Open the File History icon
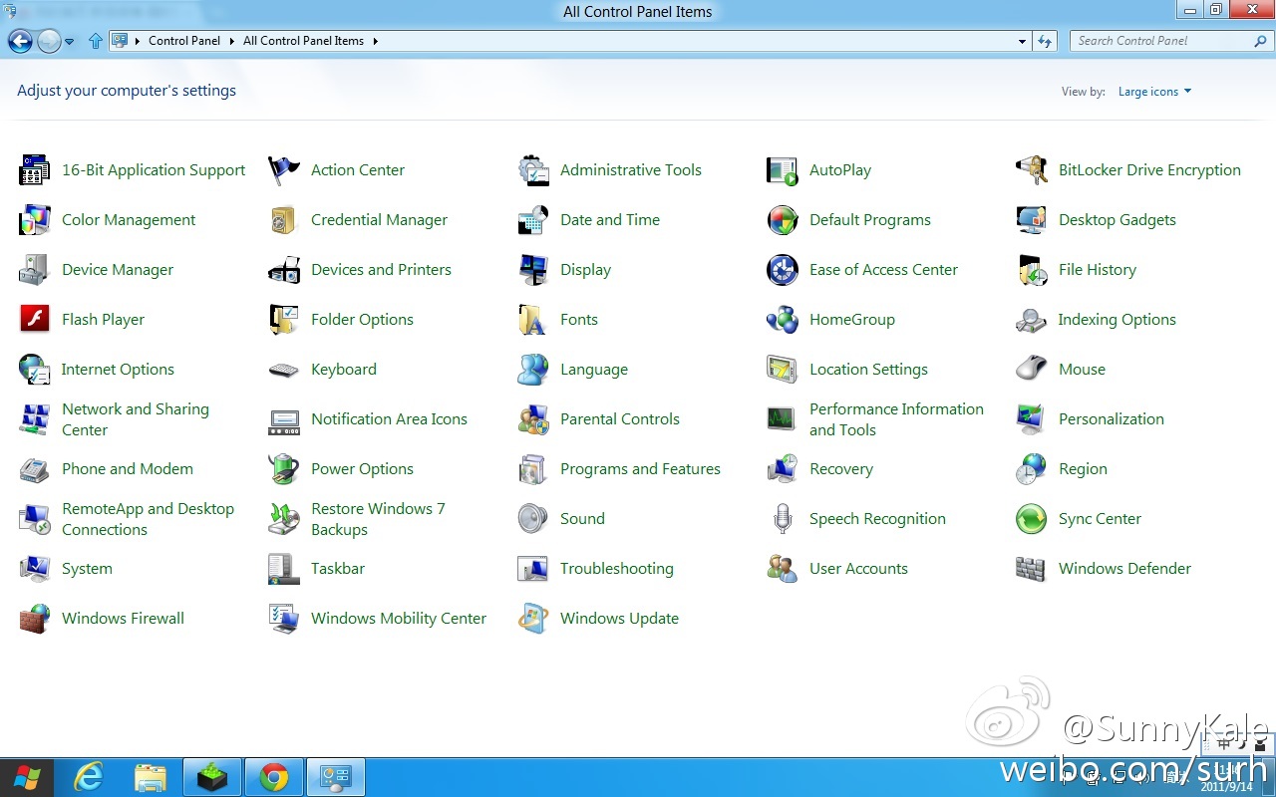Screen dimensions: 1276x797 coord(1032,270)
